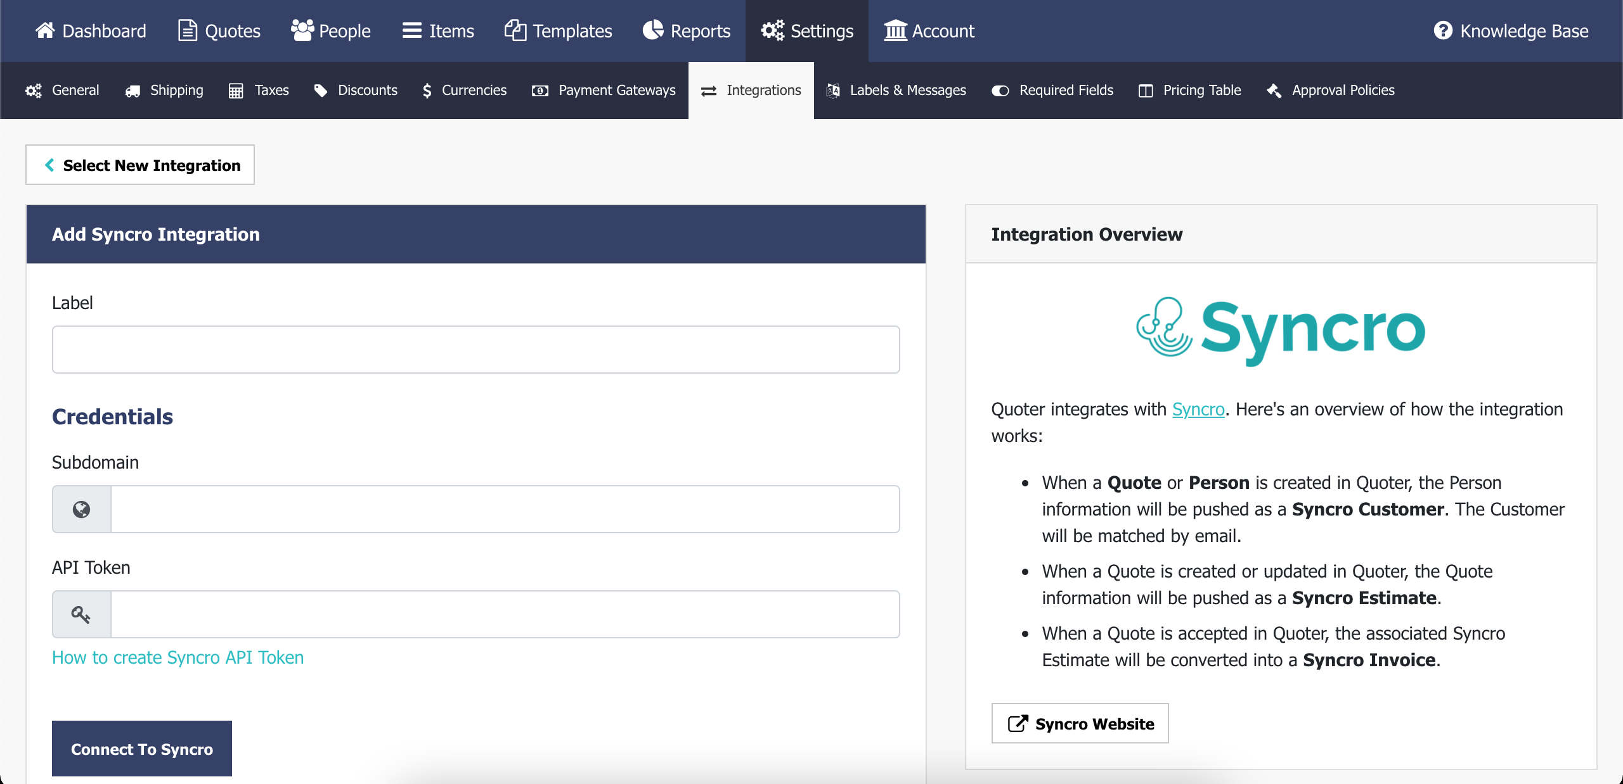Click Select New Integration button
This screenshot has width=1623, height=784.
point(140,165)
